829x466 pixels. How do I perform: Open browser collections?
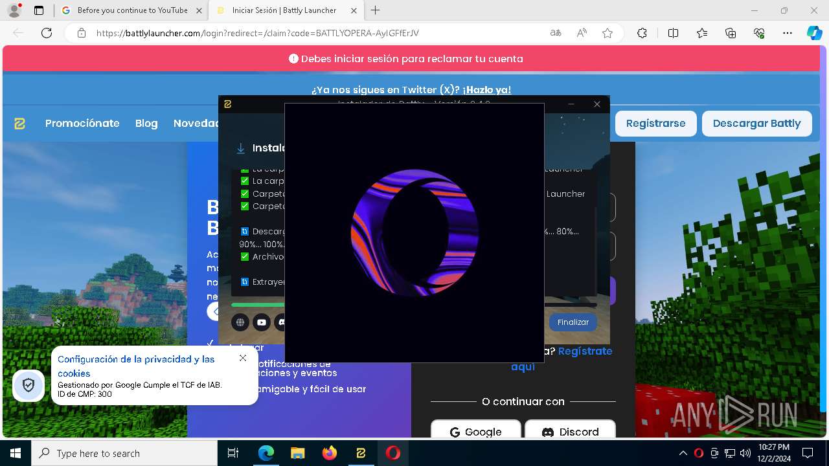731,33
